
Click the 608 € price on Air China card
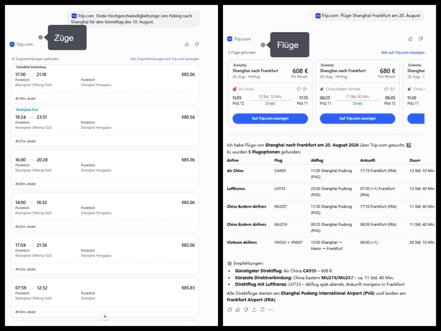(300, 71)
